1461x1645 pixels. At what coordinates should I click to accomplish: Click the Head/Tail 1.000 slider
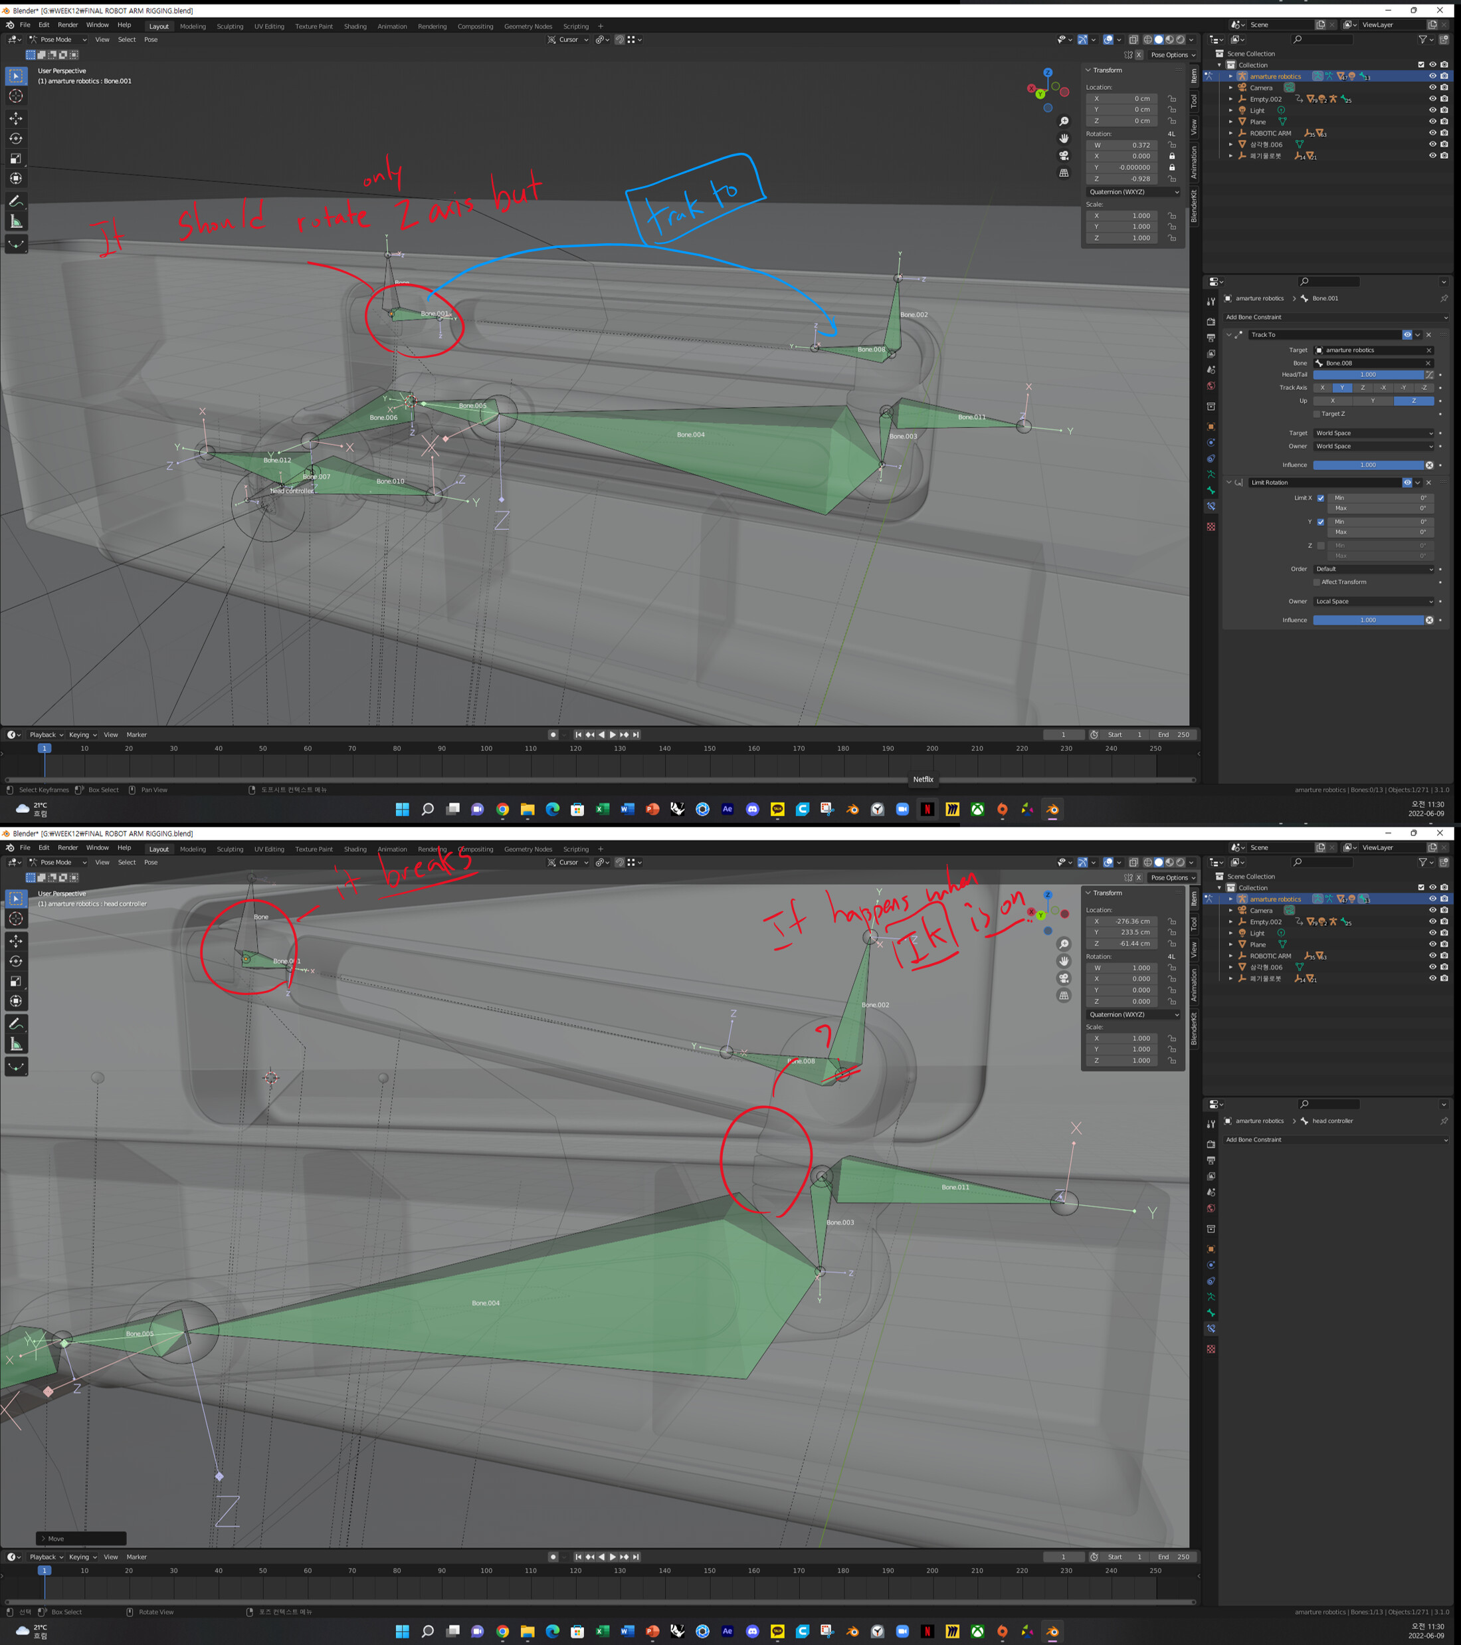coord(1368,374)
